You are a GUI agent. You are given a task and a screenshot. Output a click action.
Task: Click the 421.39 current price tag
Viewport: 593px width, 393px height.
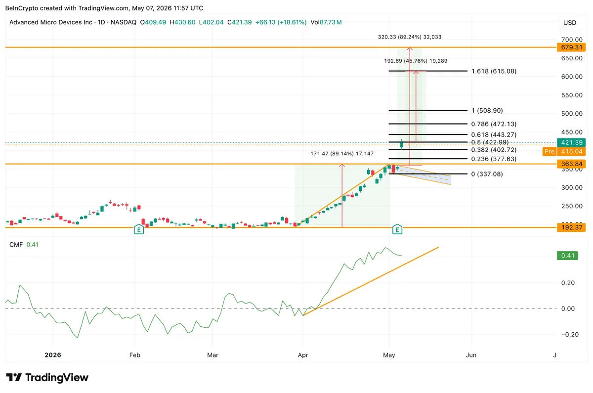(571, 143)
